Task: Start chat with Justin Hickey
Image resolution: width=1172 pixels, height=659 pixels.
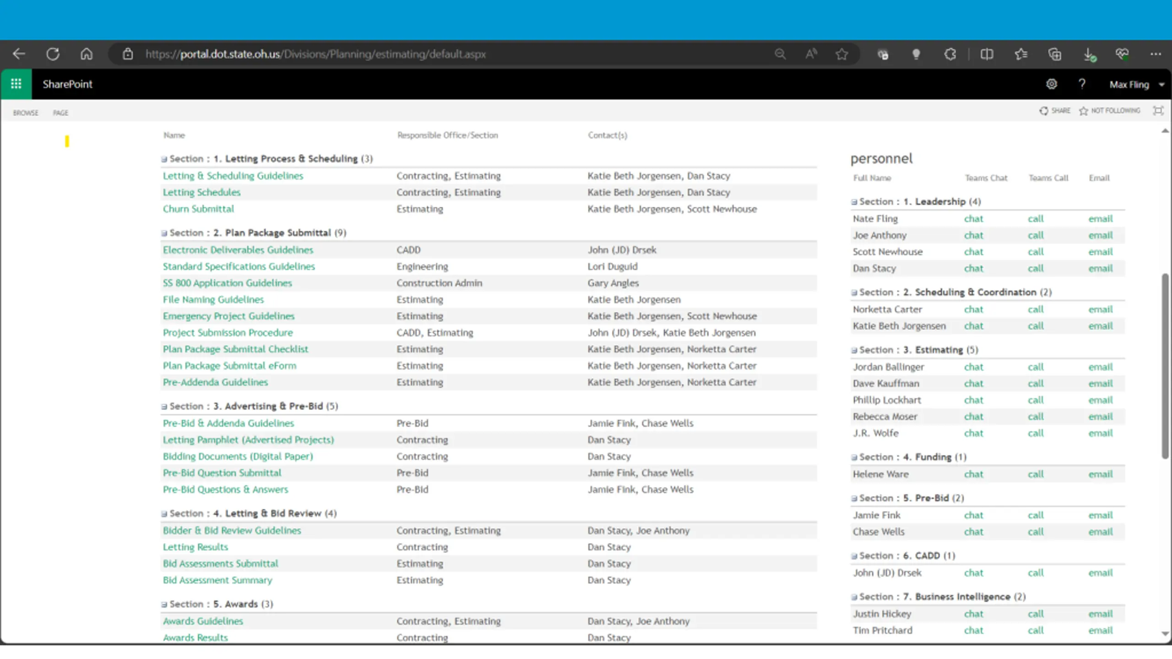Action: tap(973, 614)
